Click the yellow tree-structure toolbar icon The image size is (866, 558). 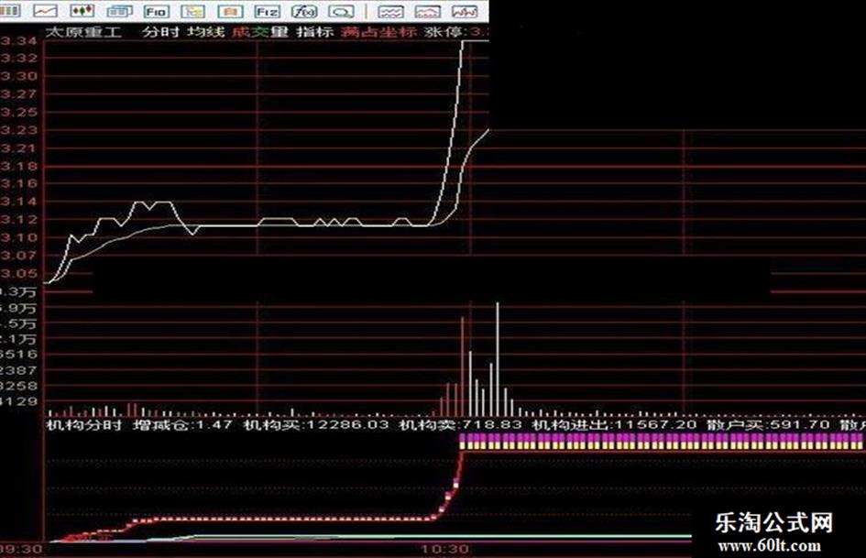click(192, 10)
